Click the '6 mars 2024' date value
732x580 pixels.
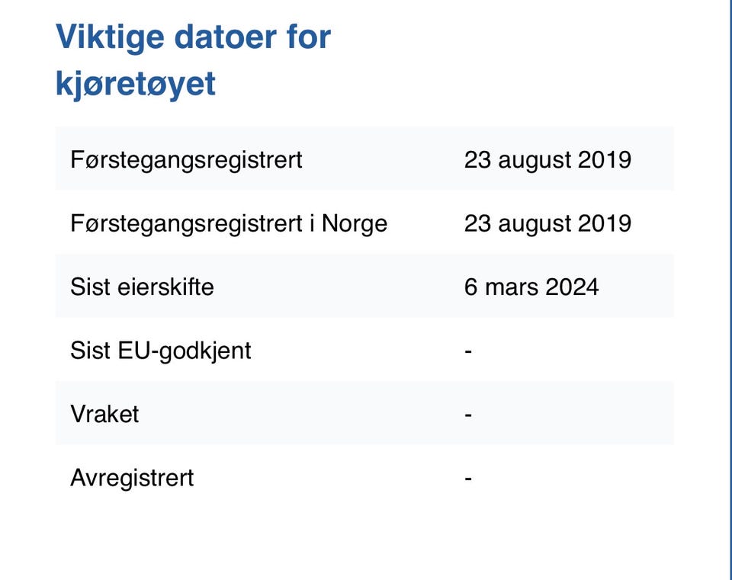pos(531,287)
